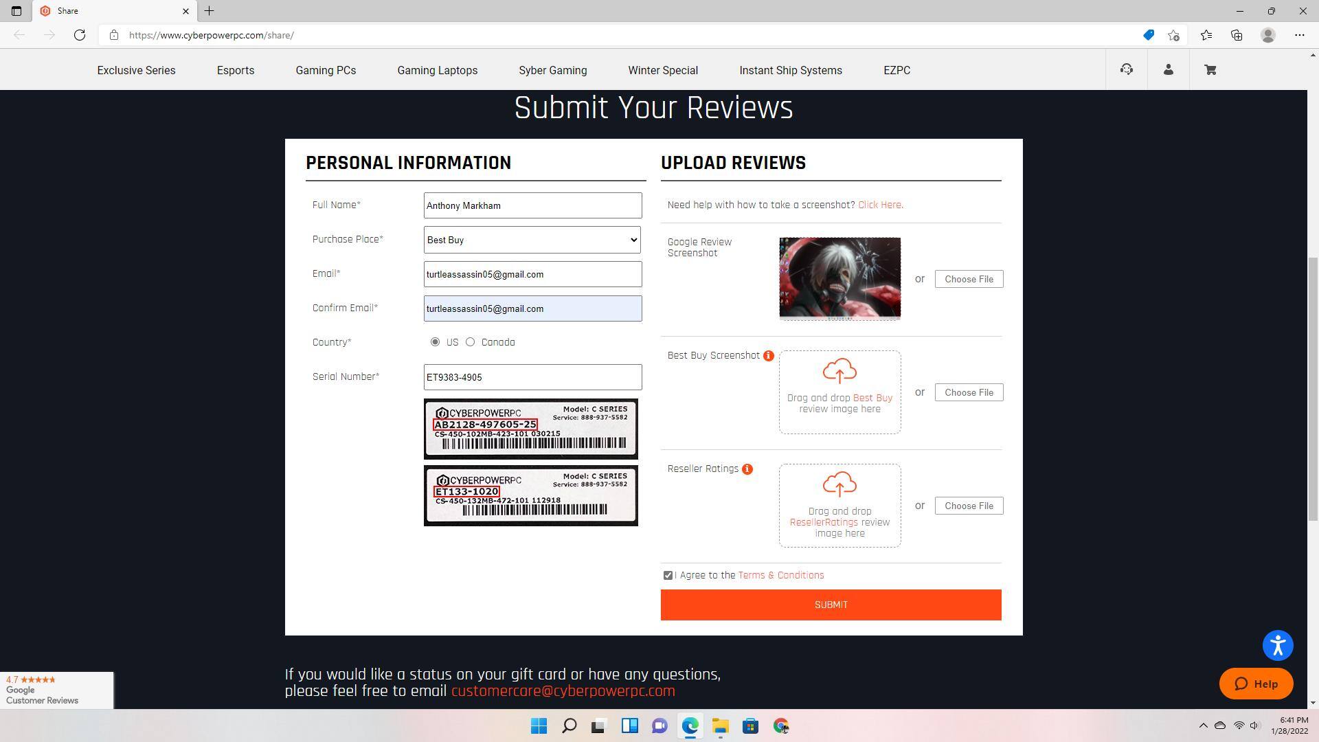Open customer support via the headset icon
This screenshot has height=742, width=1319.
pos(1126,69)
